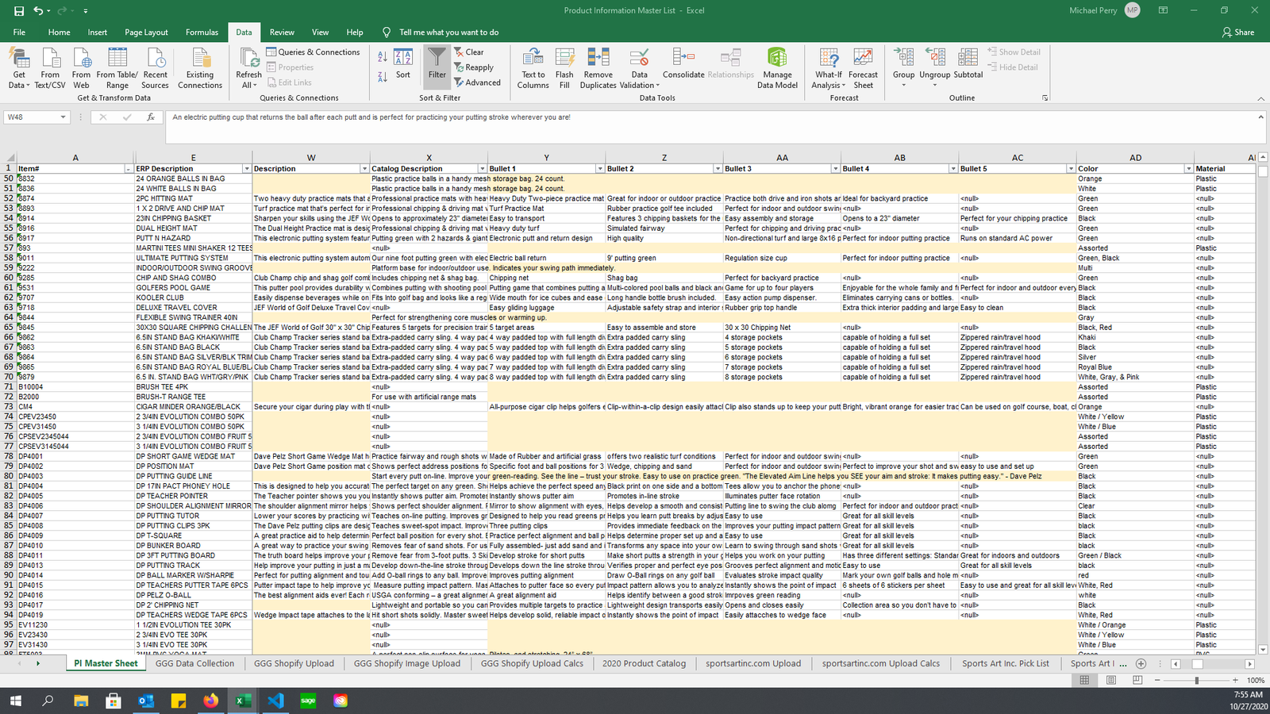Select GGG Data Collection sheet tab
Image resolution: width=1270 pixels, height=714 pixels.
(195, 664)
